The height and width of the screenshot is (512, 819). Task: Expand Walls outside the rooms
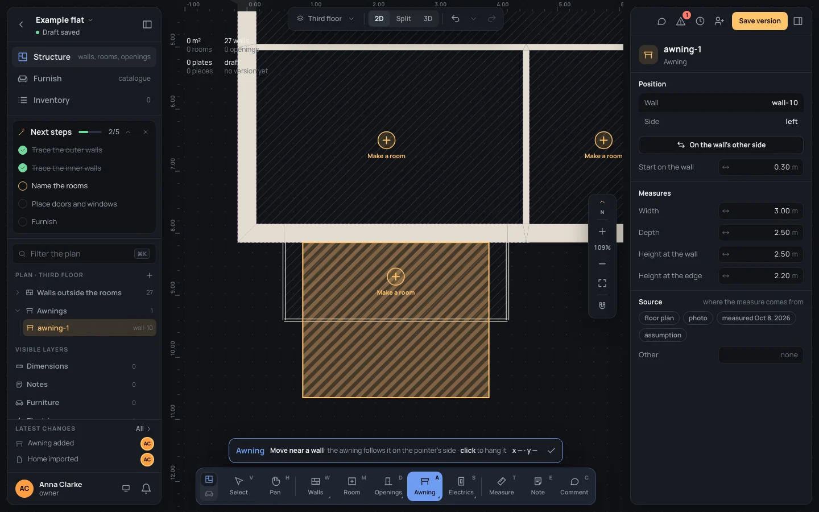point(18,292)
